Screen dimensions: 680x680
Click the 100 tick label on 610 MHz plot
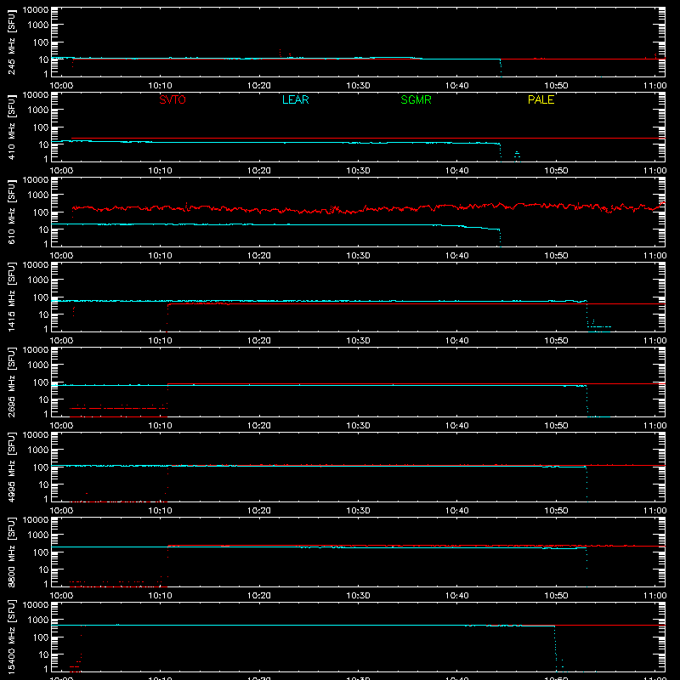coord(41,212)
